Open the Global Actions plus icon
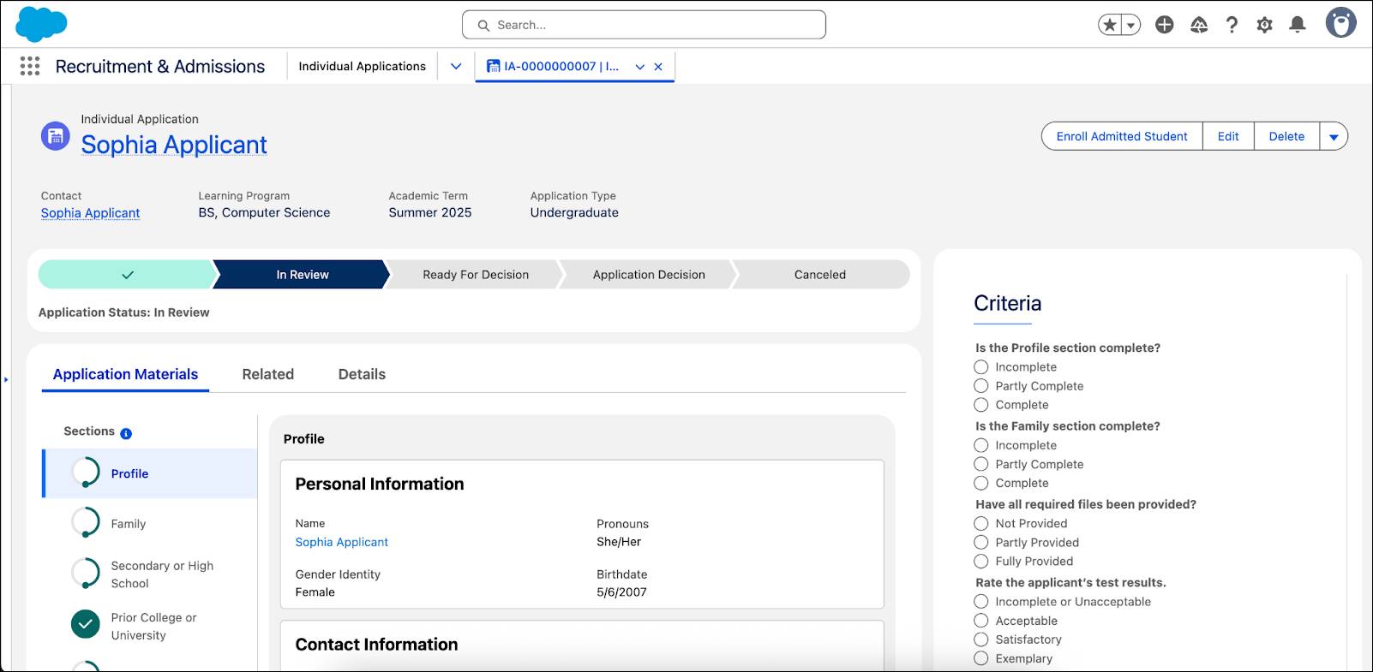The height and width of the screenshot is (672, 1373). [1164, 25]
